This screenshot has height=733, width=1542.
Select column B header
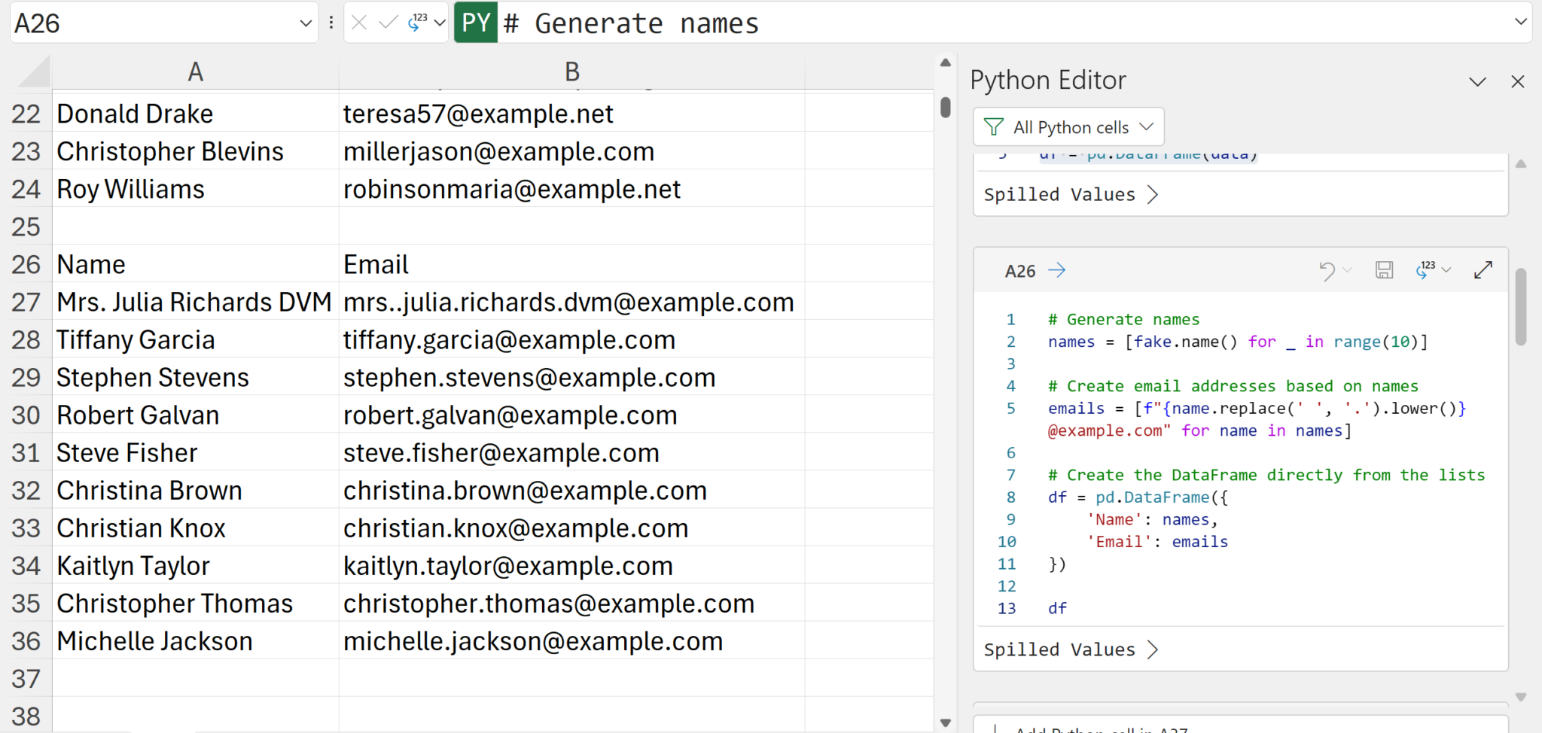[x=571, y=72]
